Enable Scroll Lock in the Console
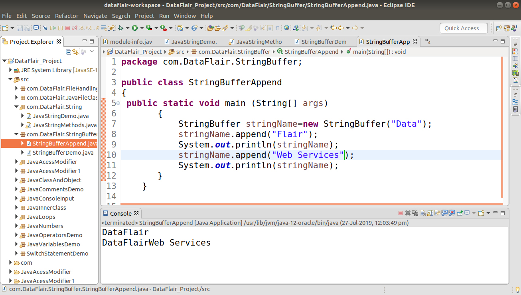The width and height of the screenshot is (521, 295). pos(430,213)
